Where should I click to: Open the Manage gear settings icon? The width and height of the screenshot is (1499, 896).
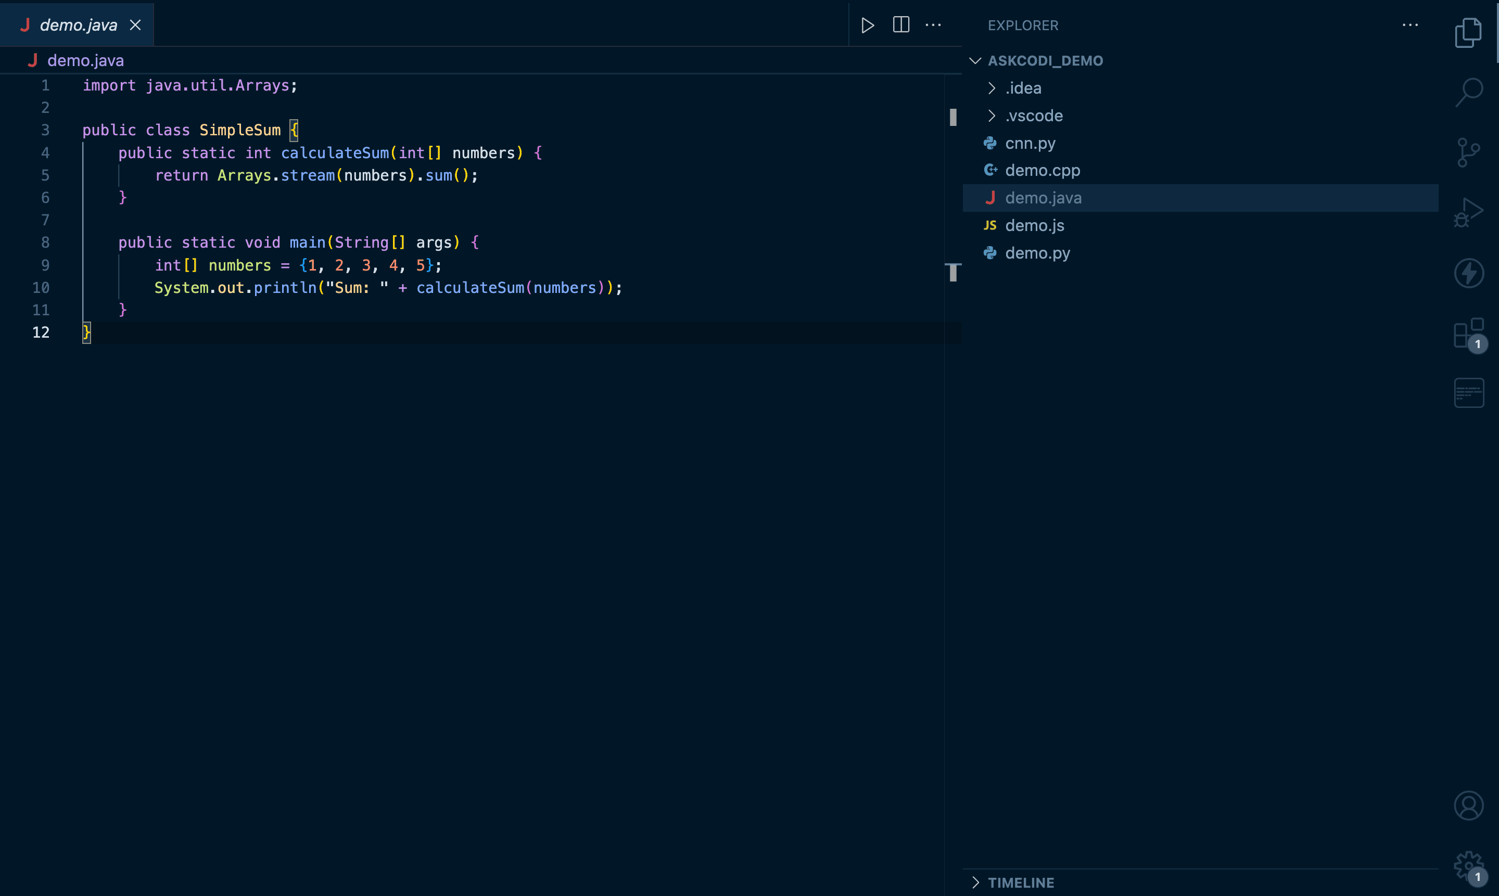point(1468,866)
